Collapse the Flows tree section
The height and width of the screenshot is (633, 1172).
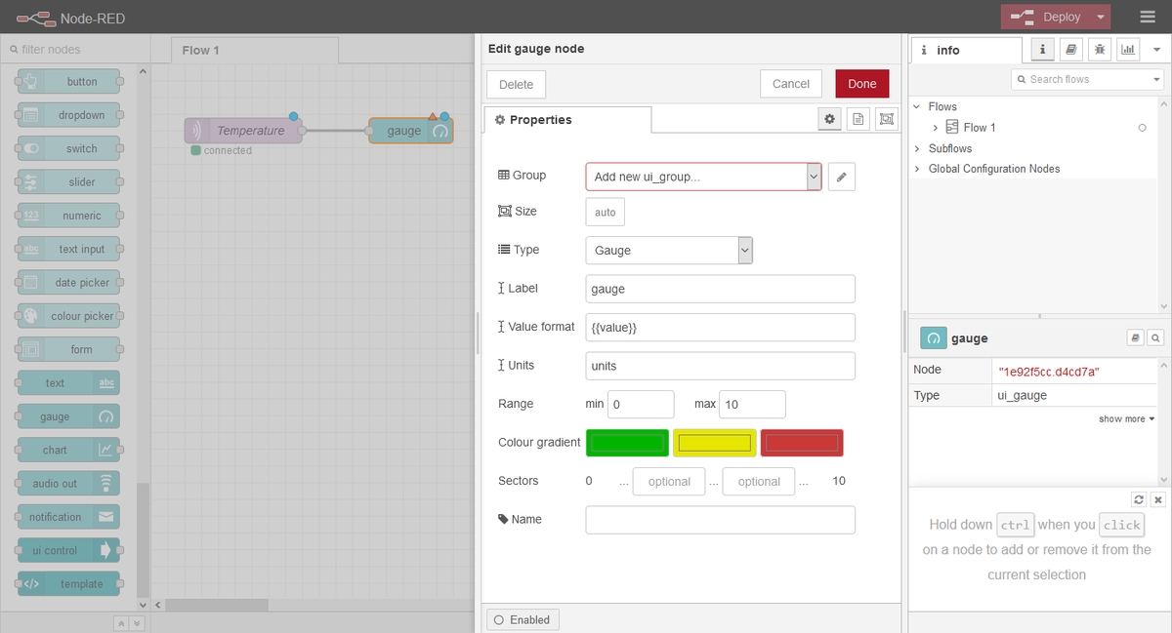[x=917, y=106]
